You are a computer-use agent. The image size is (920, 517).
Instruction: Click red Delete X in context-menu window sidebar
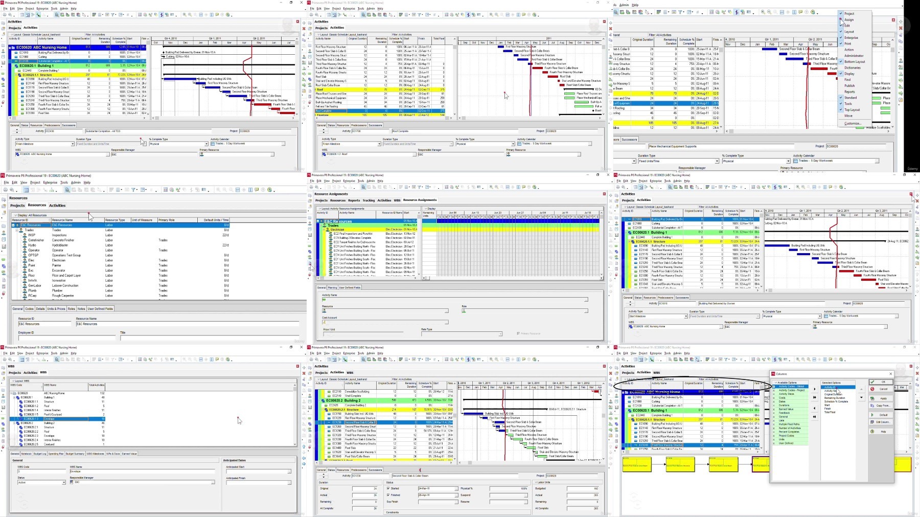901,28
